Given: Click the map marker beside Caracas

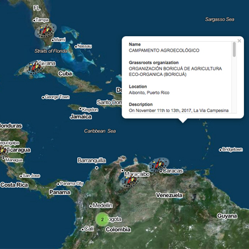Looking at the screenshot, I should click(x=159, y=165).
